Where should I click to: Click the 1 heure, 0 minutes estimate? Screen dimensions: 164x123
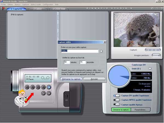point(142,90)
